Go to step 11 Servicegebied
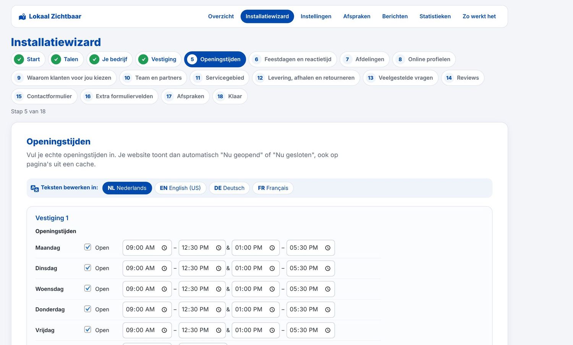 coord(220,78)
